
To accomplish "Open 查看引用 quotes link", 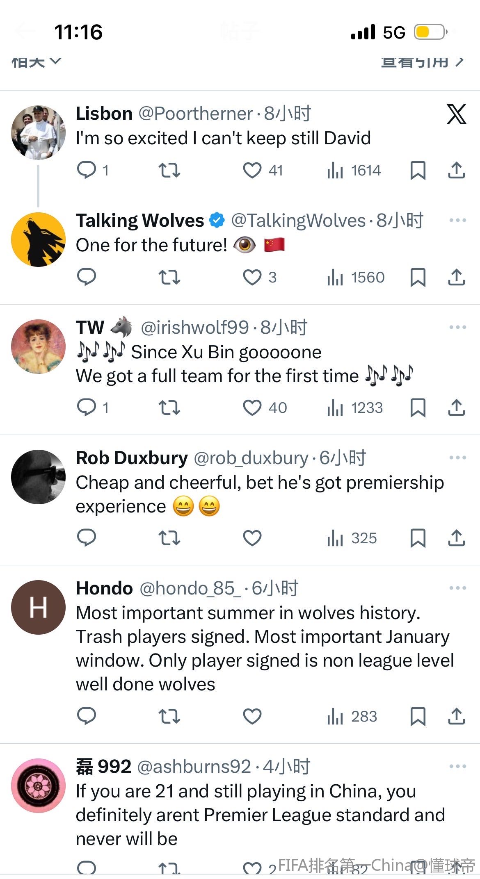I will click(x=423, y=61).
